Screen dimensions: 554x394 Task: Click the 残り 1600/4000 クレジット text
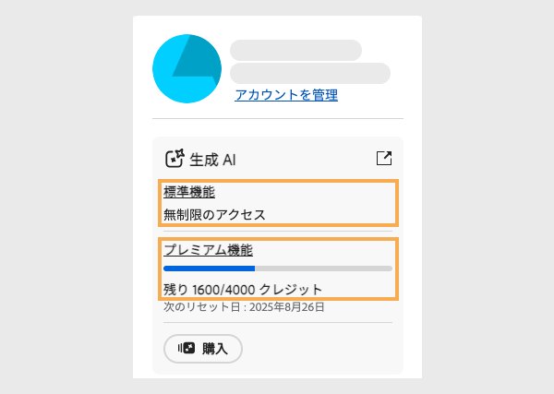pos(243,290)
